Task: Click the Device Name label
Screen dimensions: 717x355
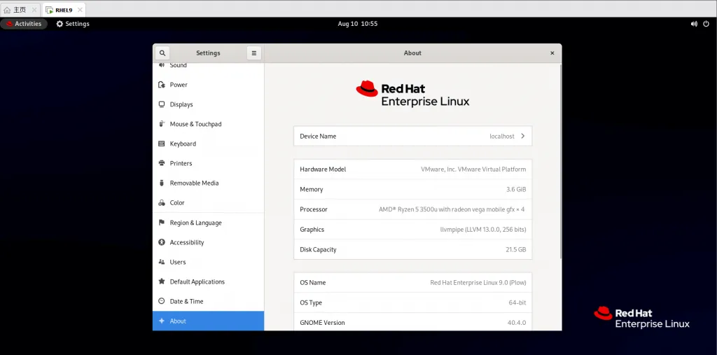Action: (x=318, y=137)
